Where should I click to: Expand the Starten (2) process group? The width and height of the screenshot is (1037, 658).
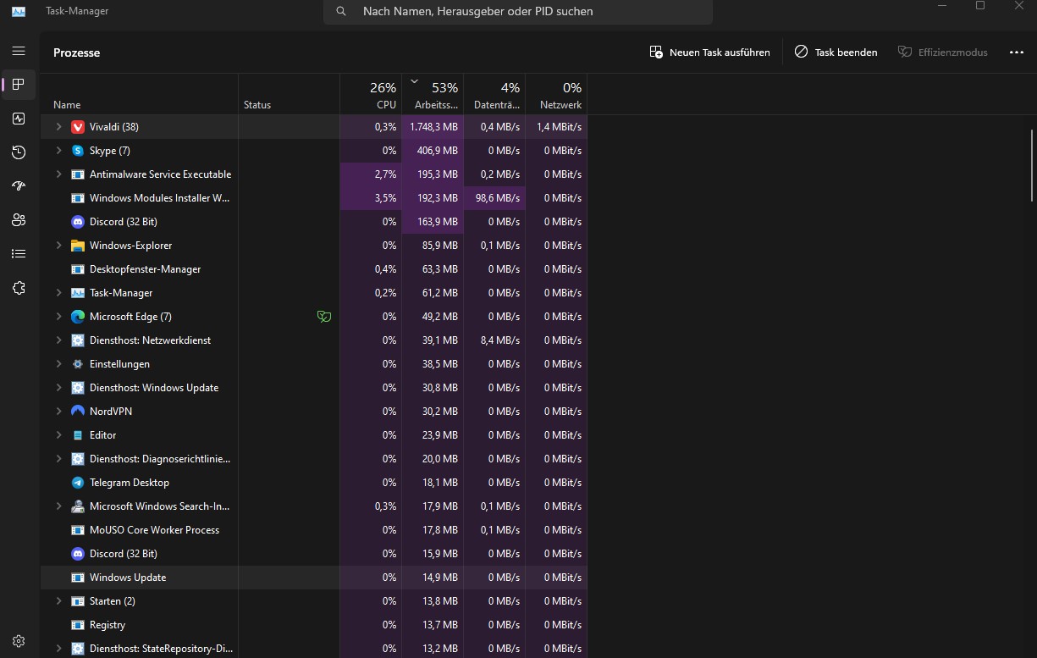[x=58, y=601]
